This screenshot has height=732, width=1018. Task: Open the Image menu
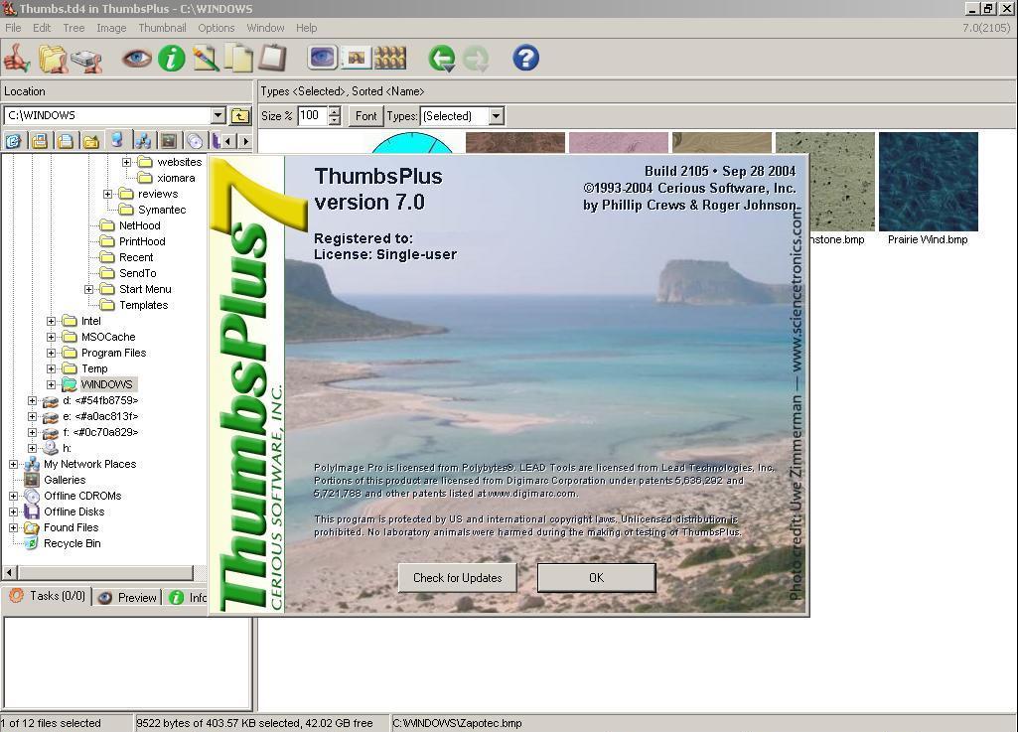point(111,28)
